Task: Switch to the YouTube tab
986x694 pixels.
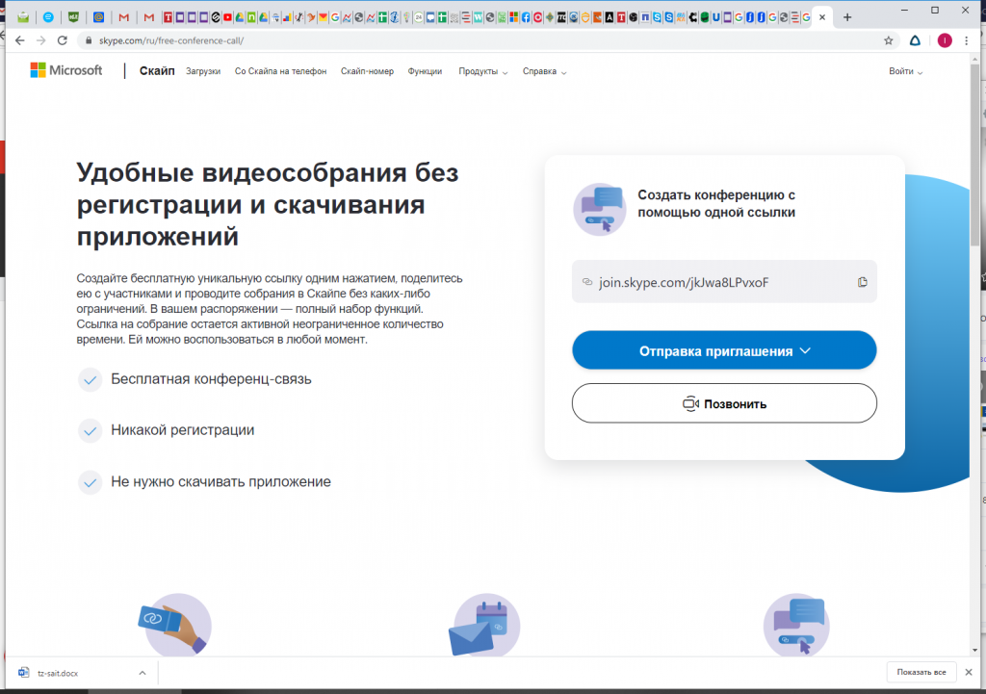Action: click(x=227, y=17)
